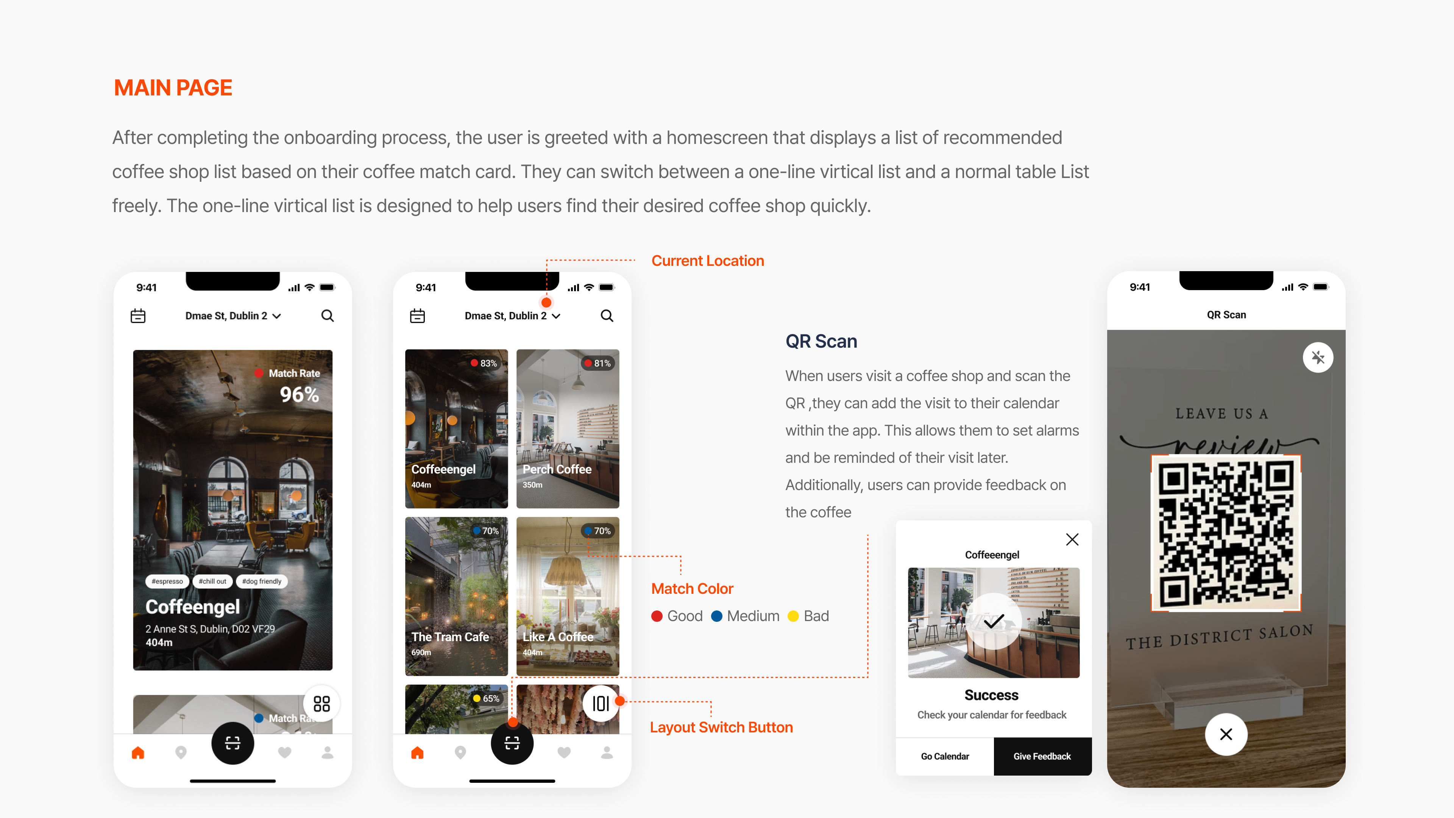The height and width of the screenshot is (818, 1454).
Task: Open favorites heart tab in the left phone
Action: click(x=284, y=752)
